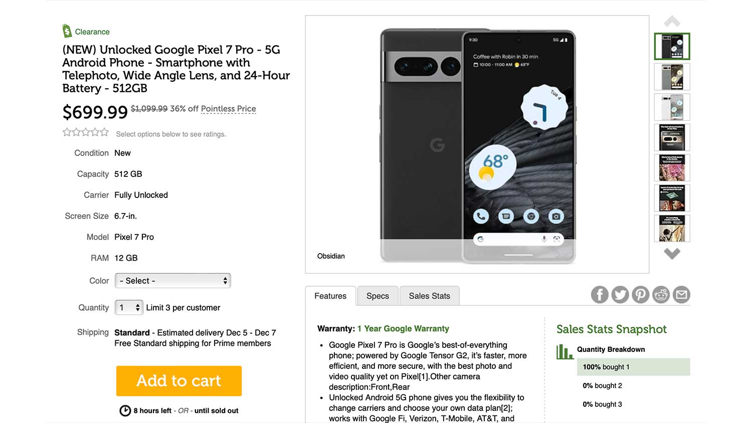This screenshot has width=752, height=423.
Task: Select the Features tab
Action: click(330, 296)
